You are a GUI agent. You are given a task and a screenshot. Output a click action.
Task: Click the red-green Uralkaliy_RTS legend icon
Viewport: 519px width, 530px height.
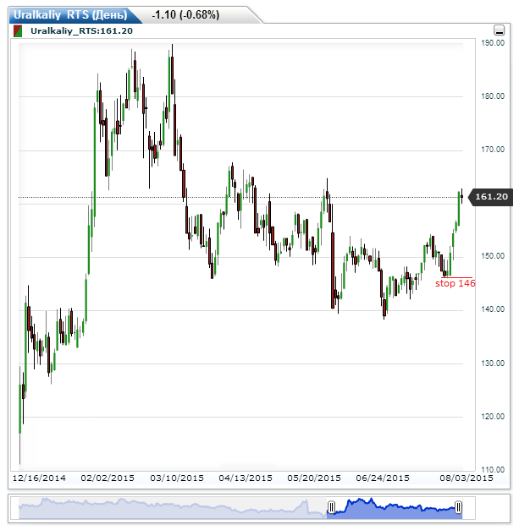[x=18, y=31]
